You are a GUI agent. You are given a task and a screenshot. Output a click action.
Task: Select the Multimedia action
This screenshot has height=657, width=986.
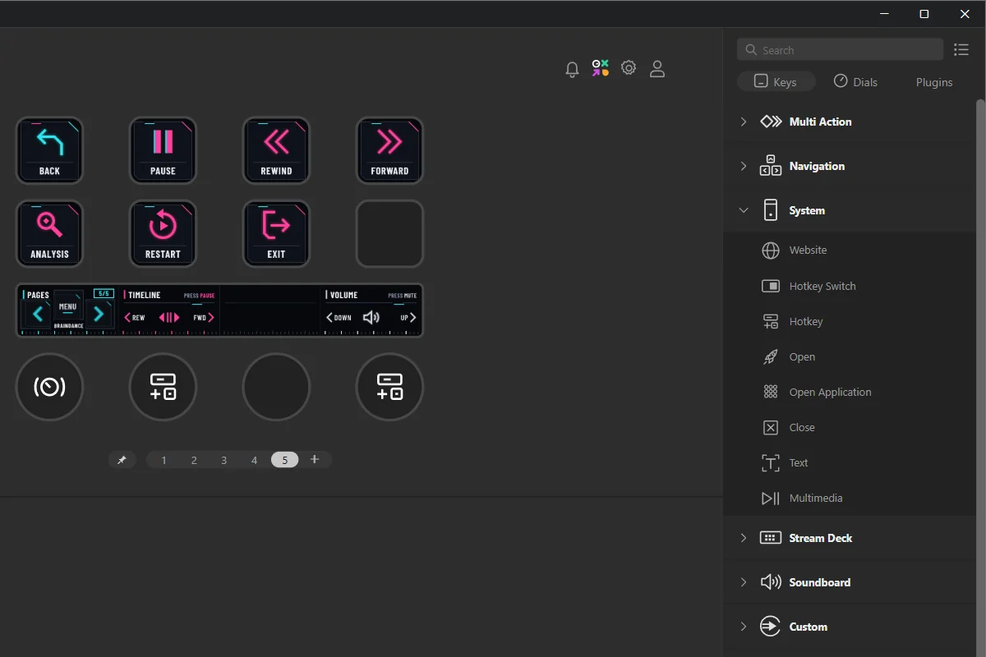pos(849,498)
